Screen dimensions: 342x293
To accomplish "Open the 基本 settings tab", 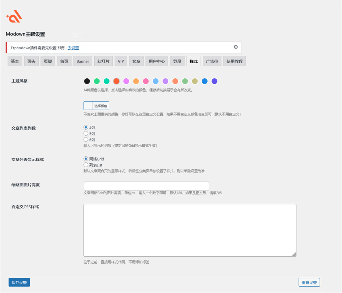I will tap(15, 61).
